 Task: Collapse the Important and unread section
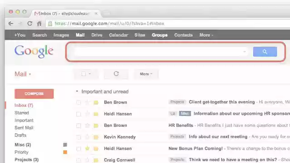tap(77, 91)
